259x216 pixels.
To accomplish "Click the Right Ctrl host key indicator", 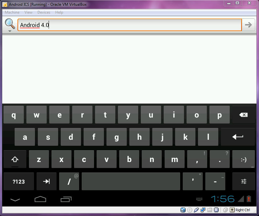I will tap(240, 210).
